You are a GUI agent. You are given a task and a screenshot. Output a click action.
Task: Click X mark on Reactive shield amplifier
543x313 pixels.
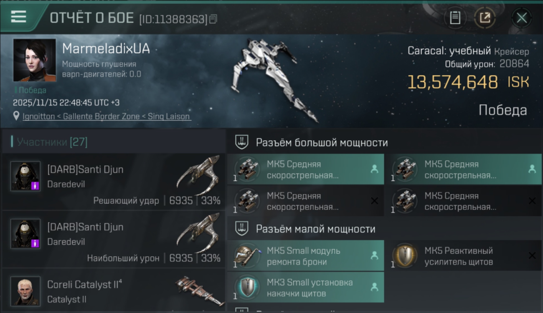click(x=532, y=255)
